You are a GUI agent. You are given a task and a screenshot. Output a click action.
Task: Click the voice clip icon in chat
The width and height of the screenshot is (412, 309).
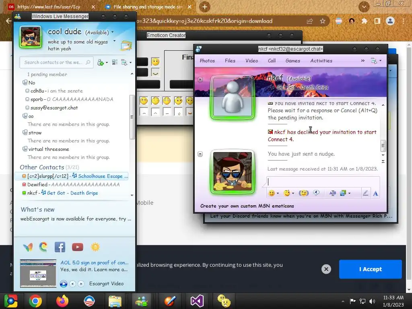(316, 193)
